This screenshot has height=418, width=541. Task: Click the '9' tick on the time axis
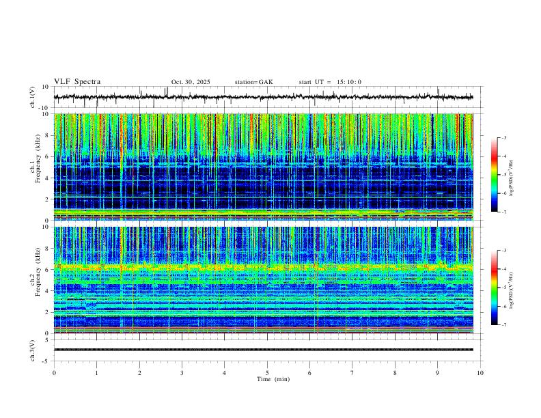coord(437,373)
